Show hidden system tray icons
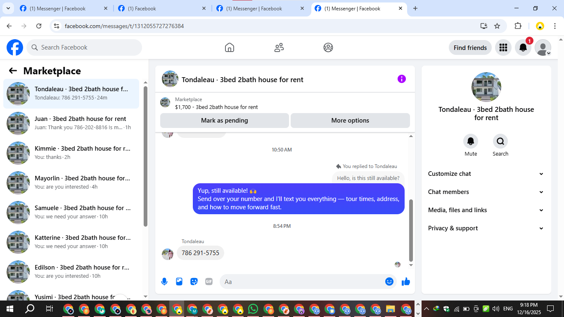The width and height of the screenshot is (564, 317). (426, 309)
